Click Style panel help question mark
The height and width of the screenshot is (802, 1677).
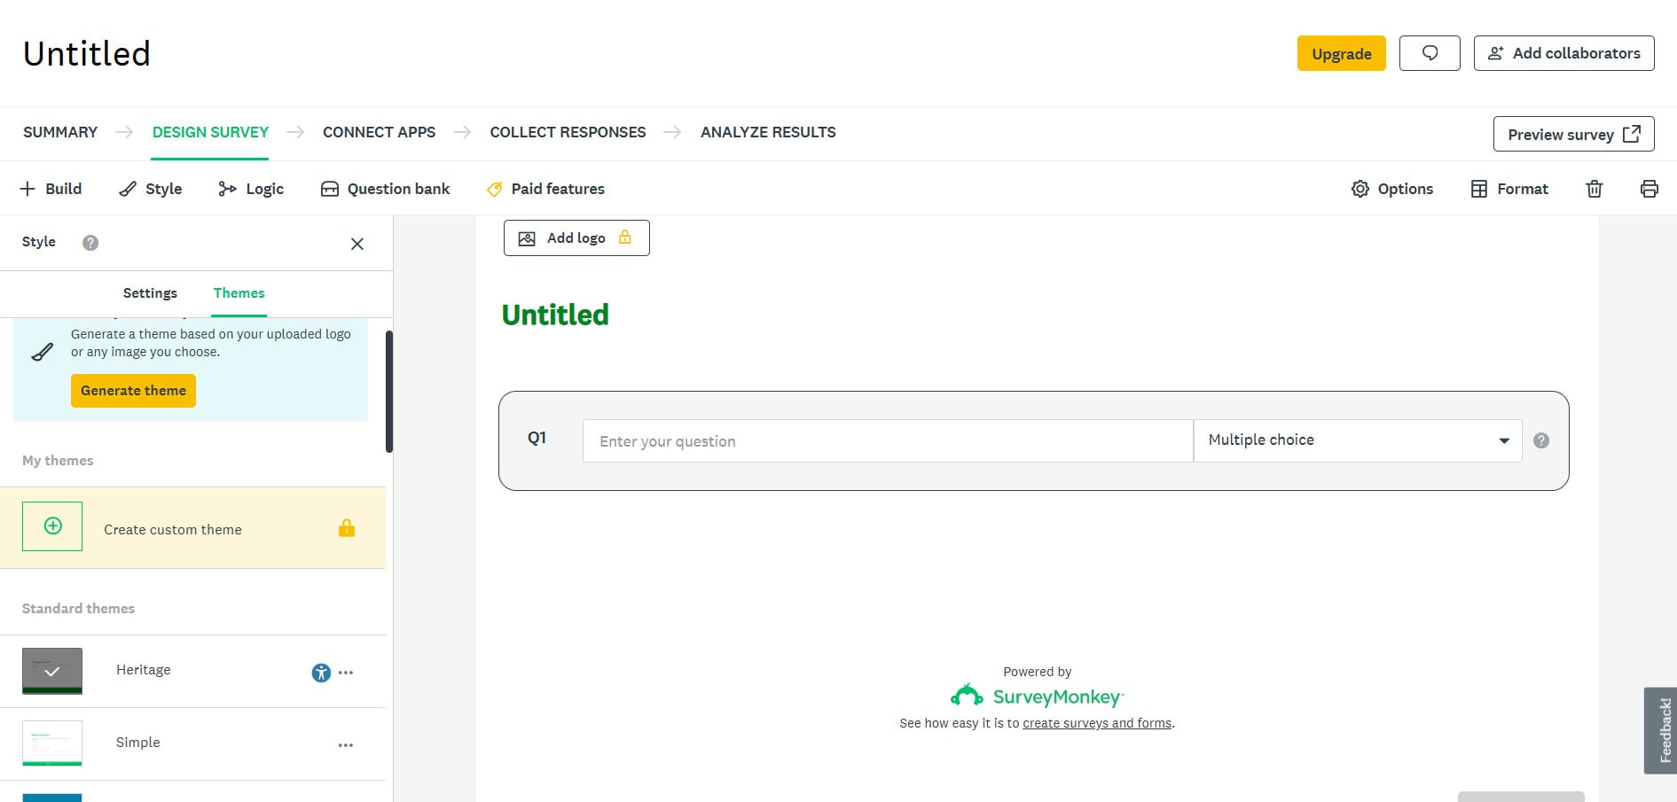point(90,243)
